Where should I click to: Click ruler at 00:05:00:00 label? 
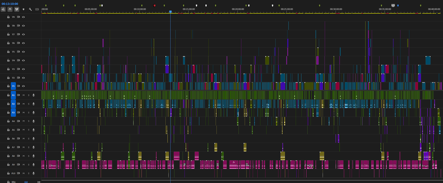tap(91, 8)
